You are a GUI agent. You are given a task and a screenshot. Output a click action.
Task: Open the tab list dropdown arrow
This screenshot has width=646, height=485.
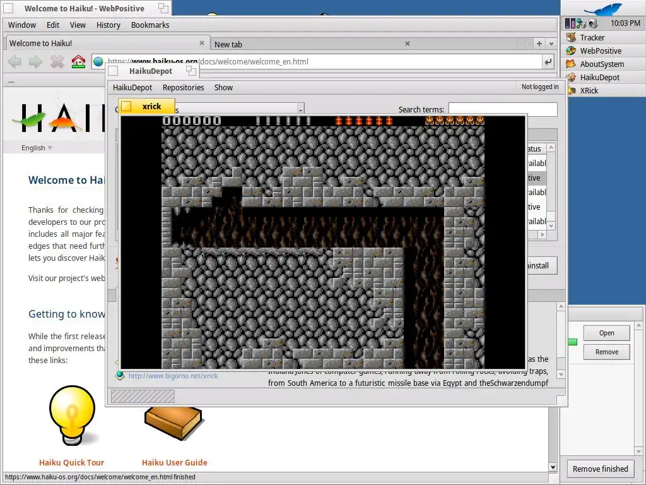(551, 44)
